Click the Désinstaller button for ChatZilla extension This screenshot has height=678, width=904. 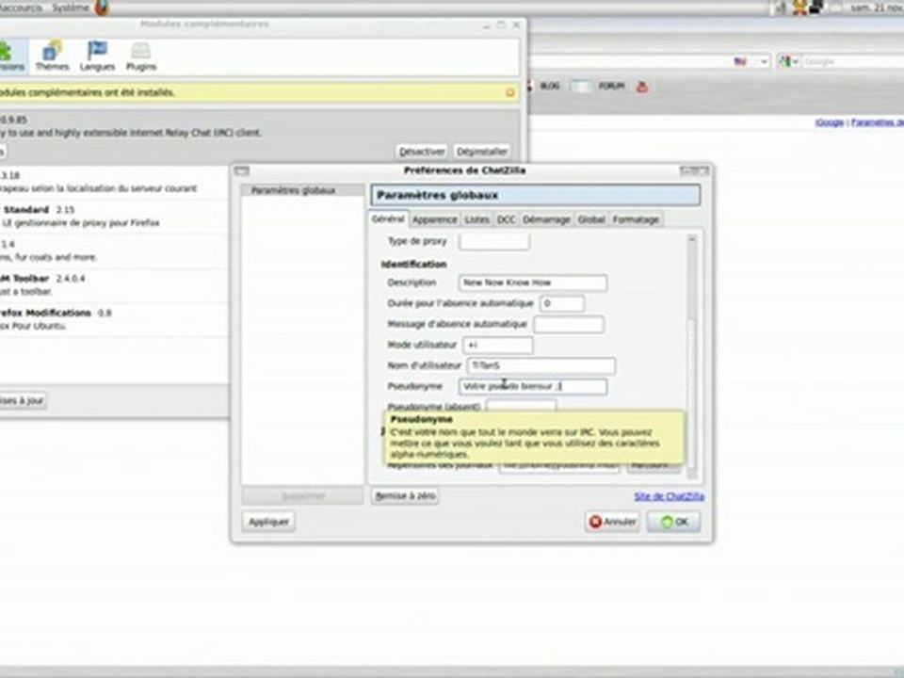(x=482, y=152)
